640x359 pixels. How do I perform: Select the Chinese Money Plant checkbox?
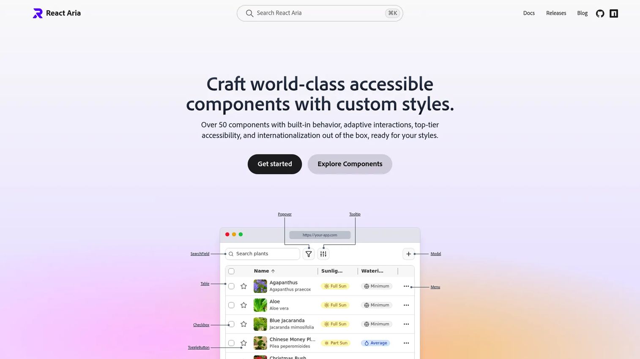click(x=231, y=343)
